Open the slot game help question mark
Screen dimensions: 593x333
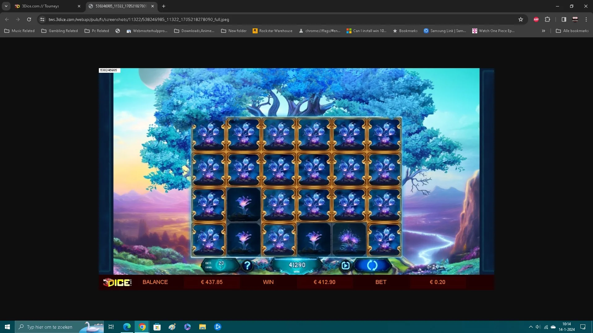pyautogui.click(x=247, y=265)
